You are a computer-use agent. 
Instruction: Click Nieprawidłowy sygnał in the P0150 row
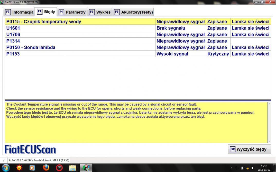tap(181, 47)
